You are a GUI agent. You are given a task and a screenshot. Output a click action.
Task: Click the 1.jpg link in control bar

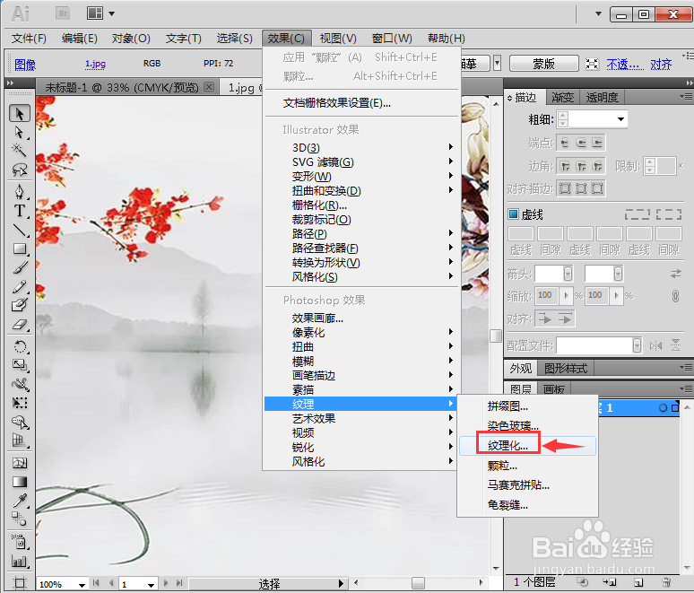[95, 64]
